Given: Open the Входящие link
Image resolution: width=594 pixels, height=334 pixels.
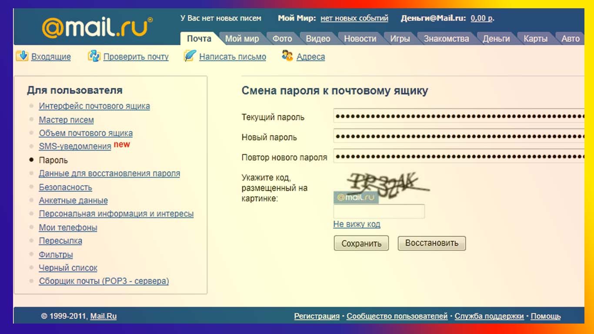Looking at the screenshot, I should (x=51, y=57).
